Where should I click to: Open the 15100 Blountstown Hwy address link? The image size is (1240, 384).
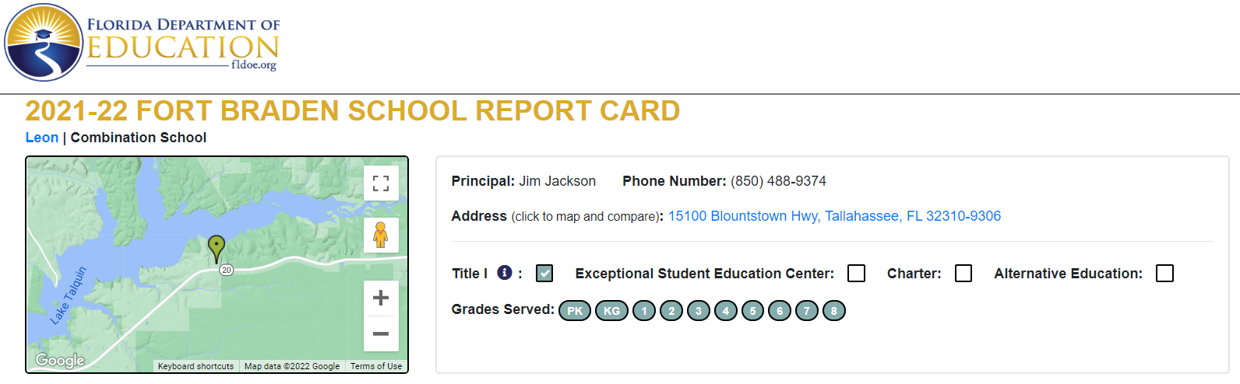(x=834, y=216)
